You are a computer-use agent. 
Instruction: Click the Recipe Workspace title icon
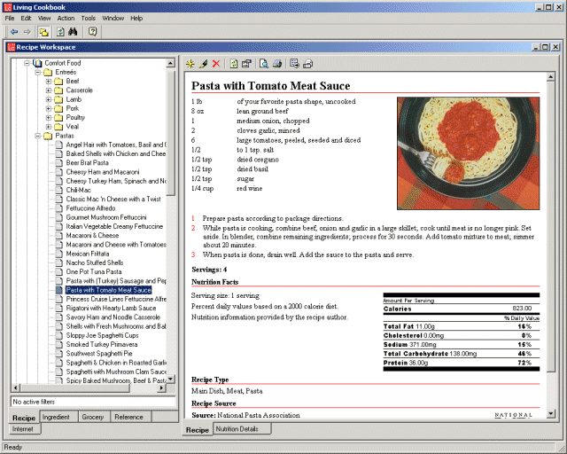tap(12, 47)
